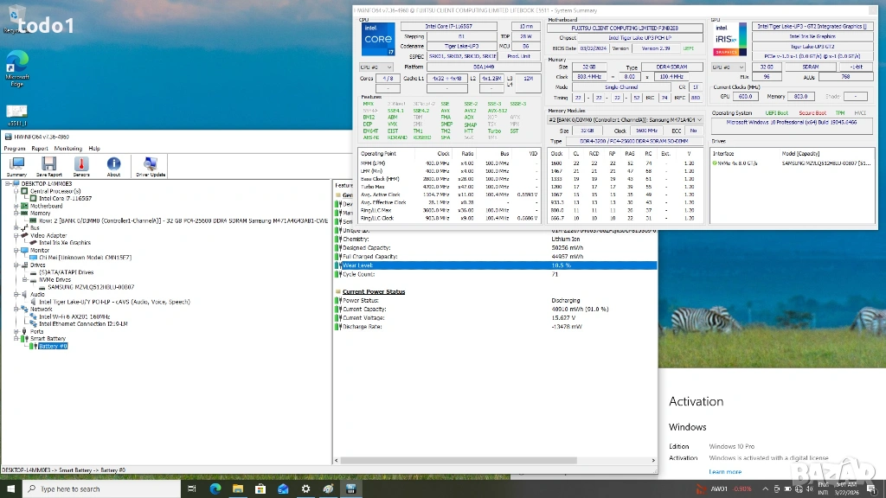
Task: Click the About info icon
Action: (x=113, y=165)
